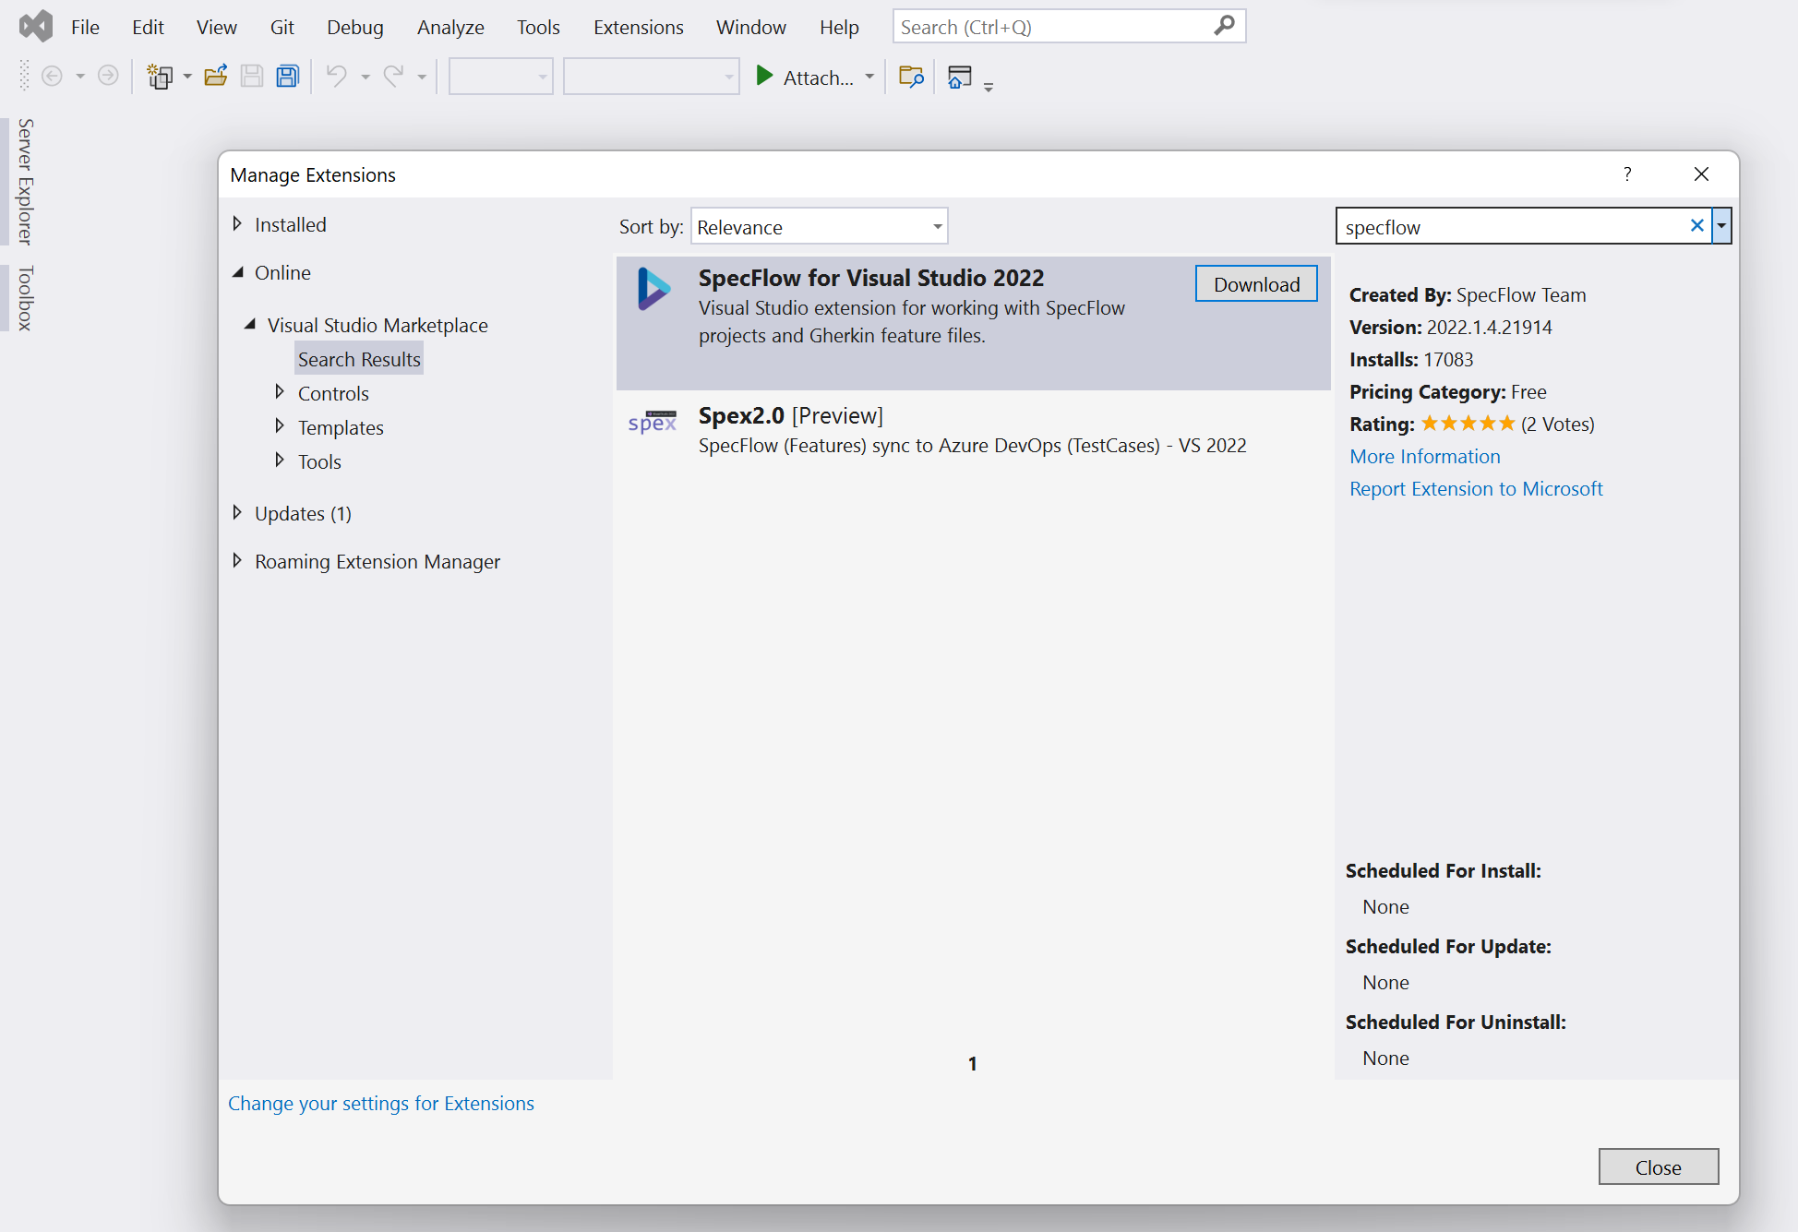Open the Debug menu
This screenshot has width=1798, height=1232.
click(x=354, y=27)
